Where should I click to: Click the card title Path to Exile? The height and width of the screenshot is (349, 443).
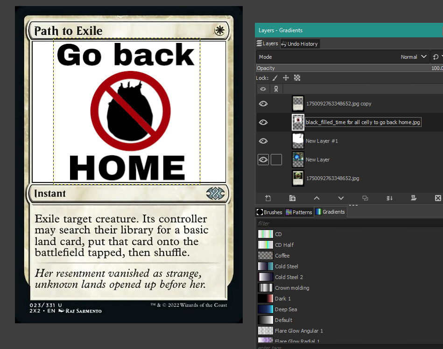tap(68, 31)
